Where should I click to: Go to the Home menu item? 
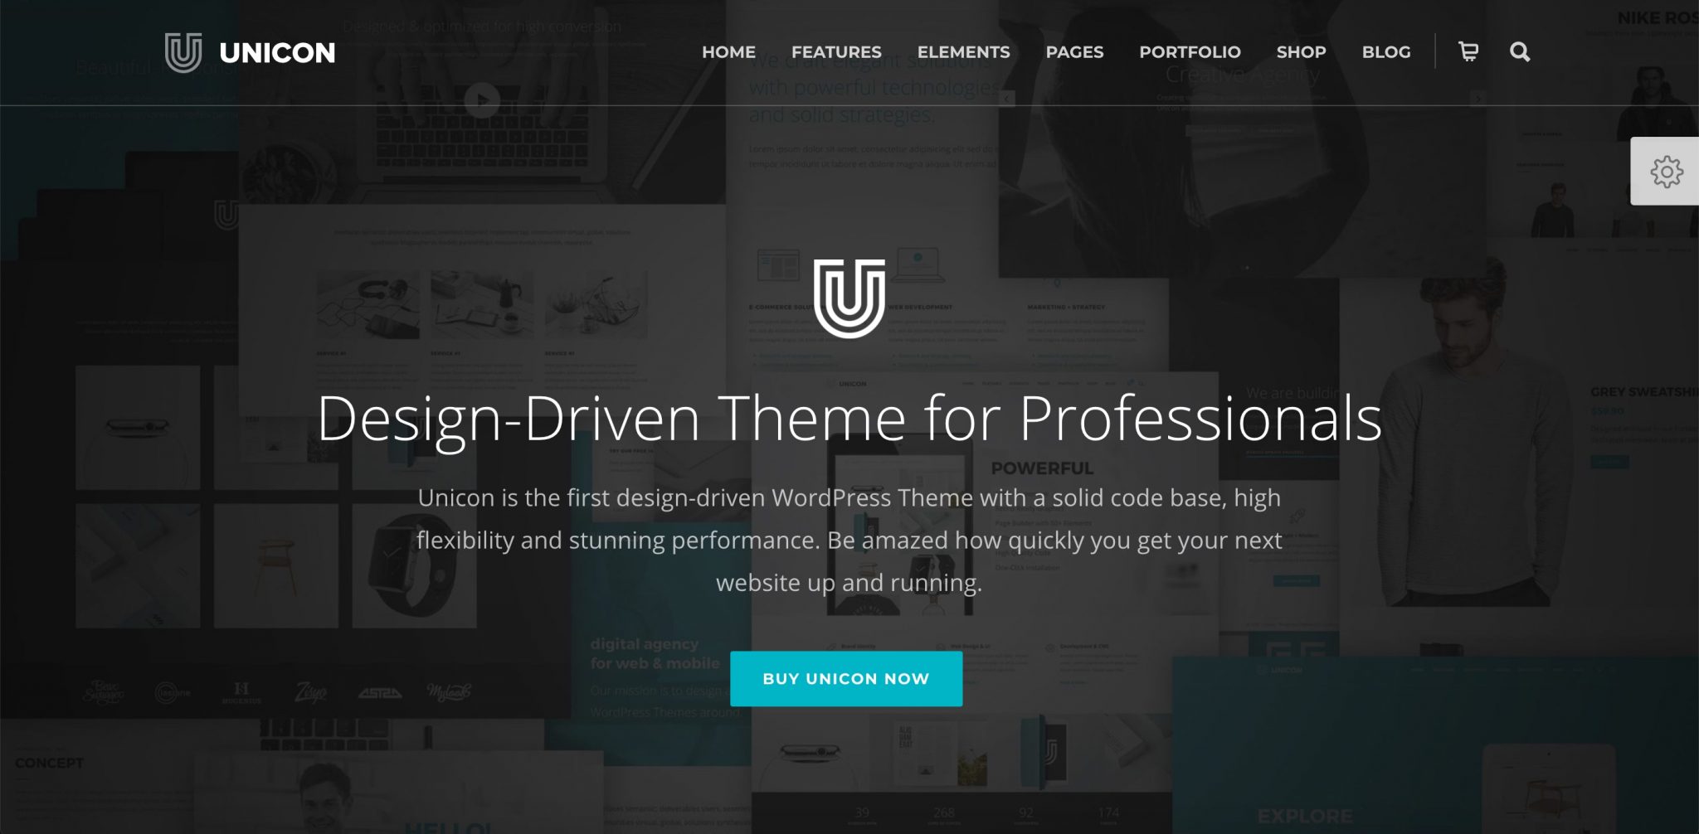coord(728,51)
